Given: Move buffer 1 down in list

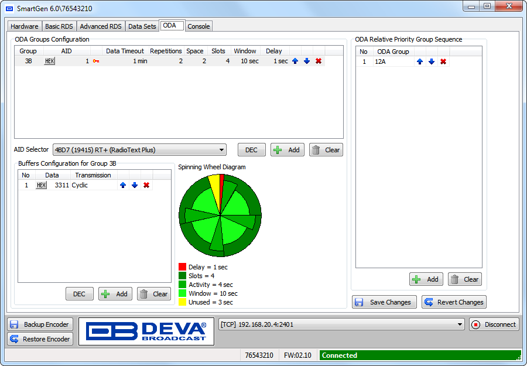Looking at the screenshot, I should pos(135,185).
